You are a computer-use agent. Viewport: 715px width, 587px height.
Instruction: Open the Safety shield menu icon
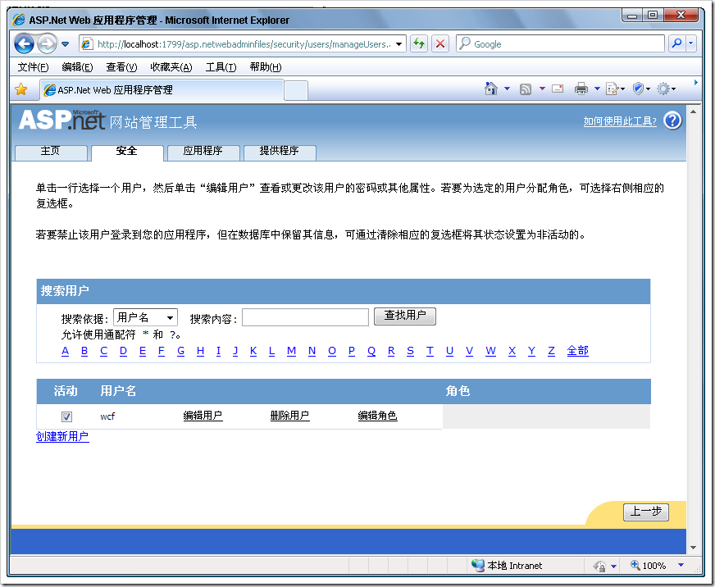[x=640, y=89]
